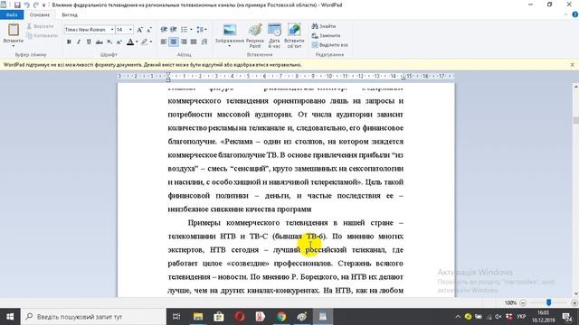Screen dimensions: 579x325
Task: Click the WordPad help icon
Action: coord(575,14)
